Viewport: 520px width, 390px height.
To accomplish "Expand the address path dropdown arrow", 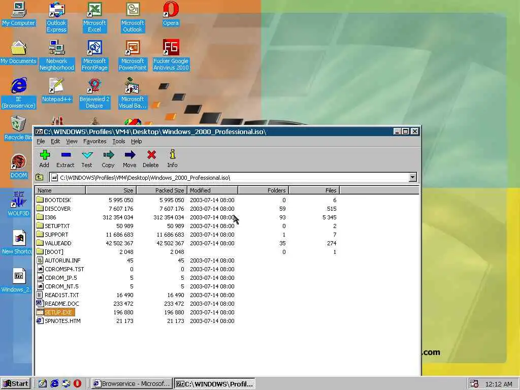I will coord(412,177).
